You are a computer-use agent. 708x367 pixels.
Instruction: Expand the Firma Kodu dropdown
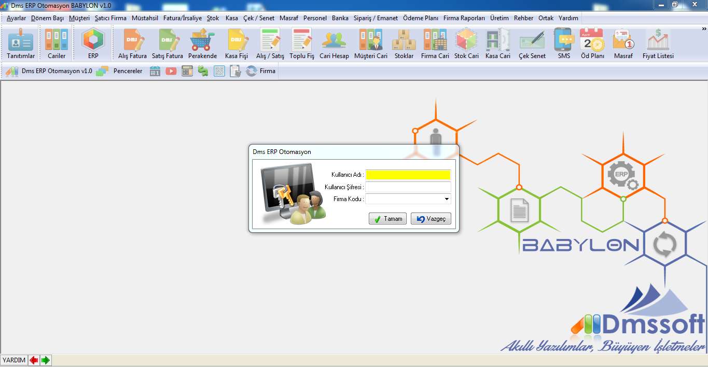tap(446, 199)
